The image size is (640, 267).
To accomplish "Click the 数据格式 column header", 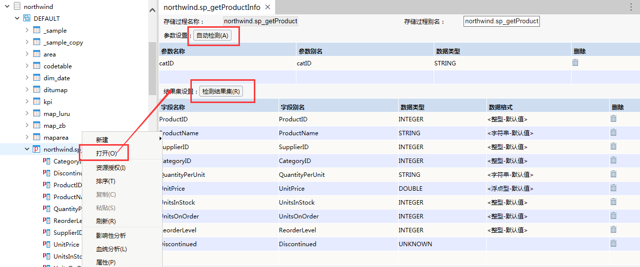I will click(548, 107).
